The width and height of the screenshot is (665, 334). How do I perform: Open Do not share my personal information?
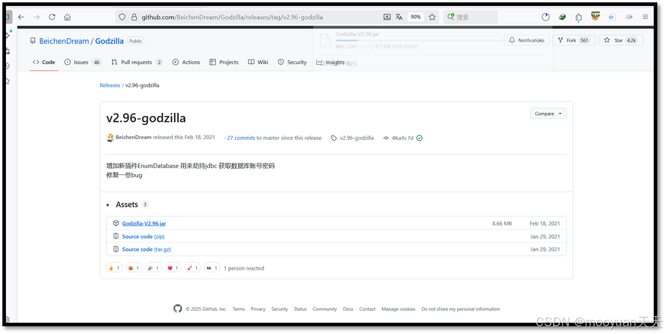pos(461,309)
